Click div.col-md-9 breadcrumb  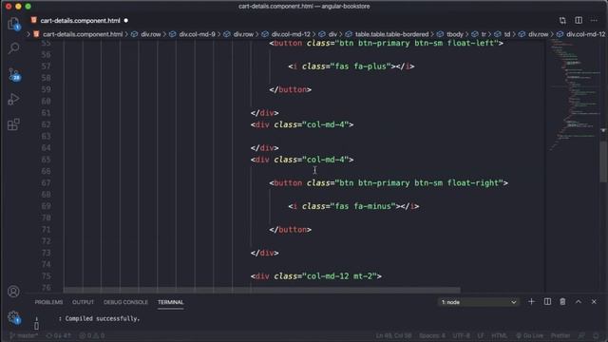point(197,34)
